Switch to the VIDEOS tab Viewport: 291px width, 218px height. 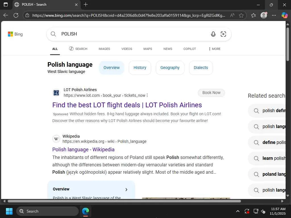(x=127, y=49)
